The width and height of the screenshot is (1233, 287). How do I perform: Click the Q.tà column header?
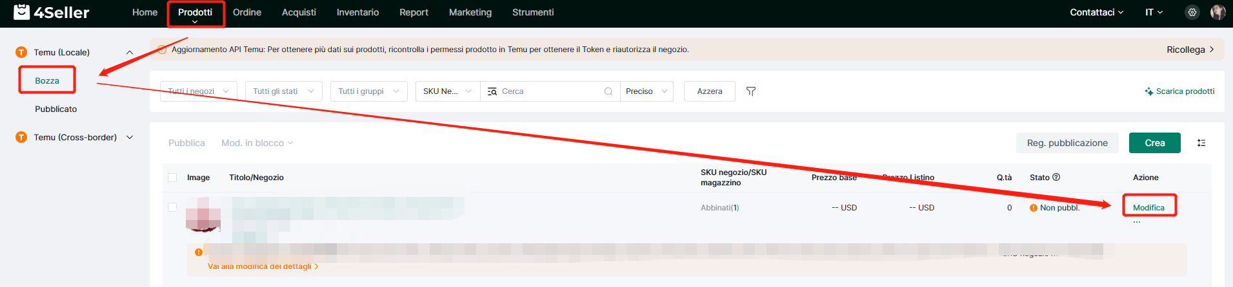pos(1004,178)
